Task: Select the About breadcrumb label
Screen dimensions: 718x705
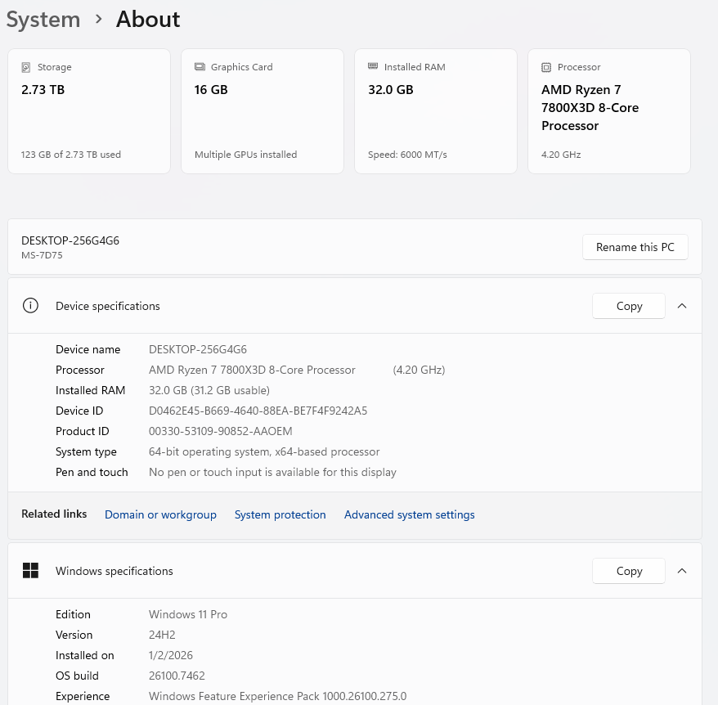Action: 147,19
